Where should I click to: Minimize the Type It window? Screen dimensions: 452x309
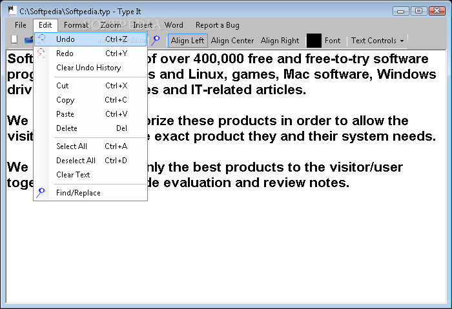pyautogui.click(x=401, y=11)
